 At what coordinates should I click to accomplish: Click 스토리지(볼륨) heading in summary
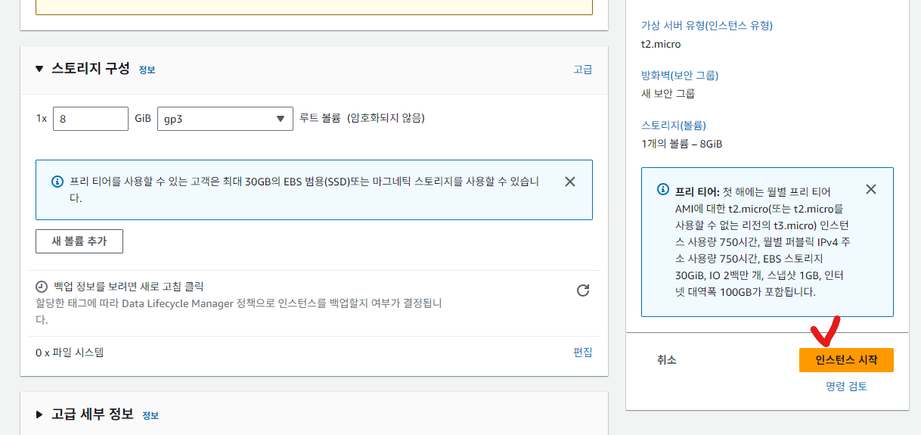coord(674,126)
